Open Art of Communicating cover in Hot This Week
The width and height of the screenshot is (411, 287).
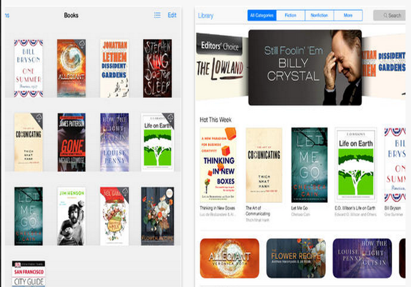coord(264,165)
